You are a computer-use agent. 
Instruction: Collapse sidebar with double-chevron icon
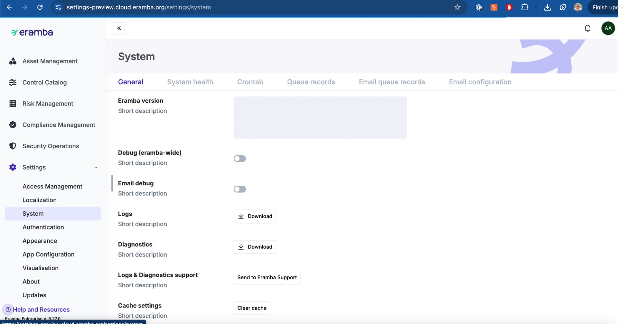point(119,28)
